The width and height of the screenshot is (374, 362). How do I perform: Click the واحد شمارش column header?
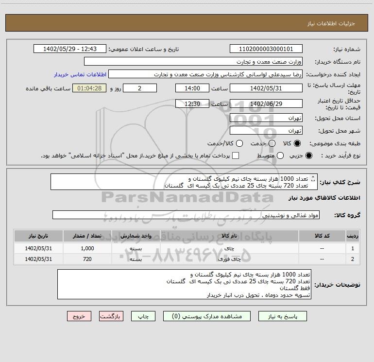136,236
